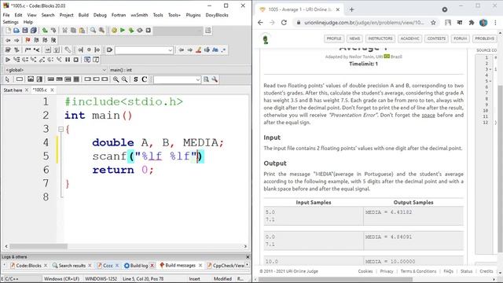This screenshot has width=503, height=283.
Task: Save the current file with the floppy icon
Action: coord(24,31)
